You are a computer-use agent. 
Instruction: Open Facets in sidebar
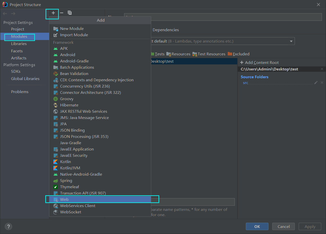[17, 51]
